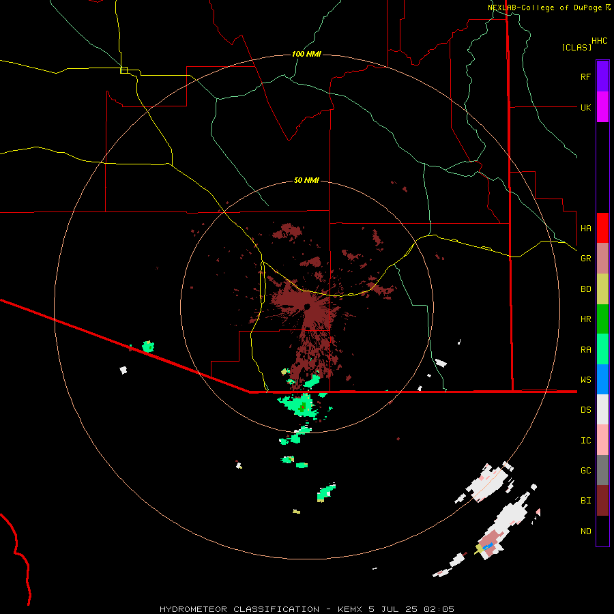The height and width of the screenshot is (614, 614).
Task: Click the BI brown legend swatch
Action: [x=602, y=501]
